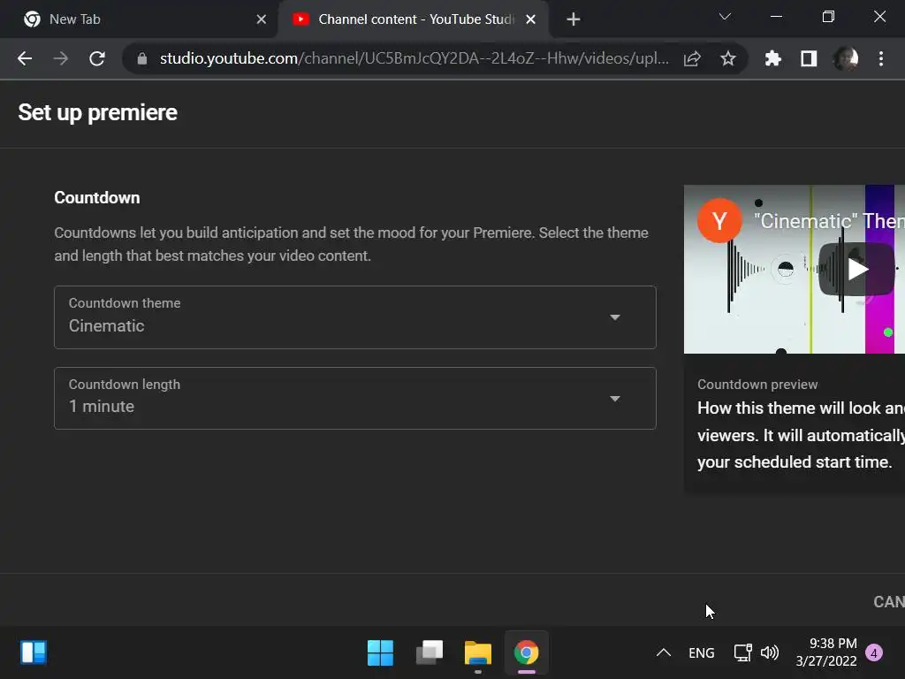Click the studio.youtube.com address bar
This screenshot has width=905, height=679.
point(414,58)
